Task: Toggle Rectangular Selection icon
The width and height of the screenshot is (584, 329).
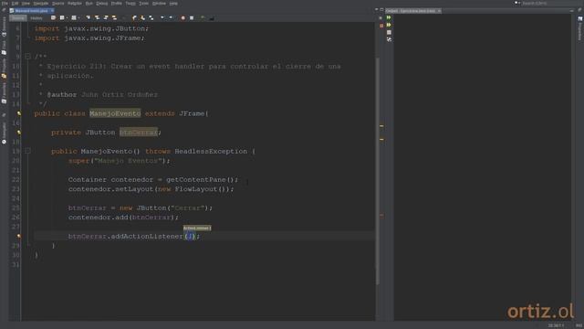Action: point(124,17)
